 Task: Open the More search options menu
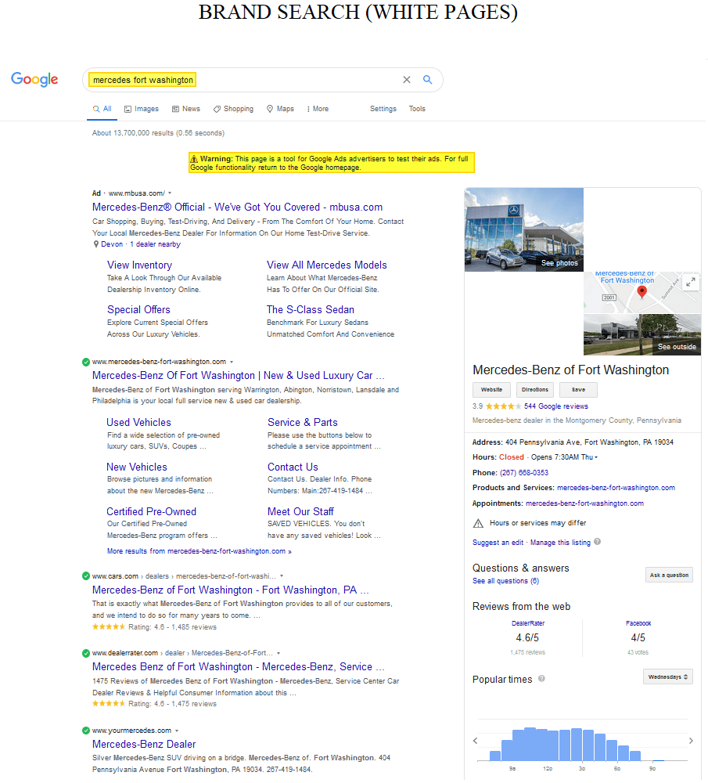pyautogui.click(x=318, y=109)
